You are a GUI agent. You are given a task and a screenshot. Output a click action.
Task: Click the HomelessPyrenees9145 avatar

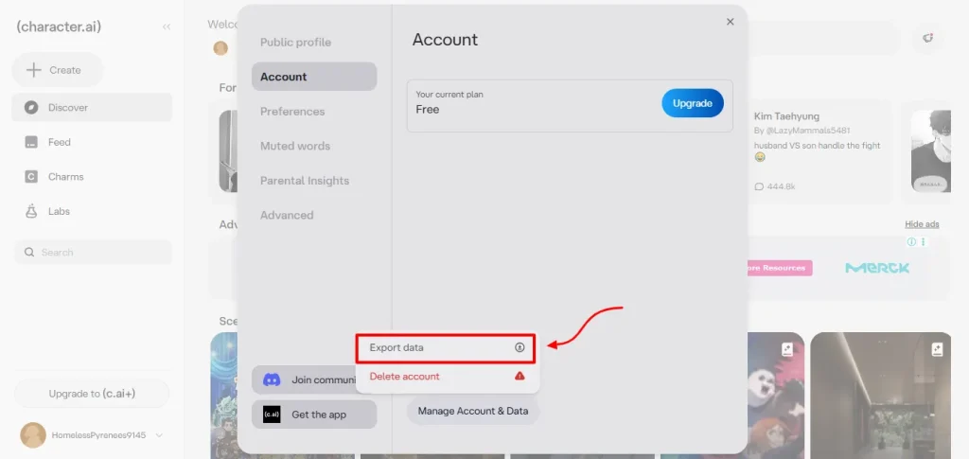(33, 435)
